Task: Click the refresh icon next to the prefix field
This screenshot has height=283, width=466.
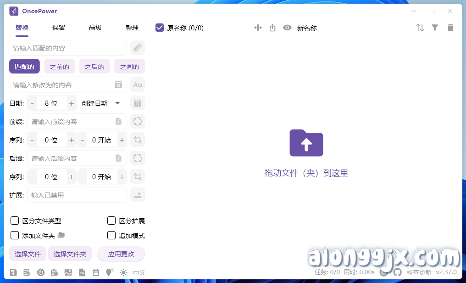Action: (x=137, y=121)
